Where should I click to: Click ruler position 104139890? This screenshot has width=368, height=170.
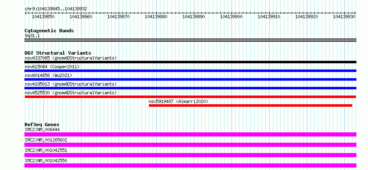(194, 17)
